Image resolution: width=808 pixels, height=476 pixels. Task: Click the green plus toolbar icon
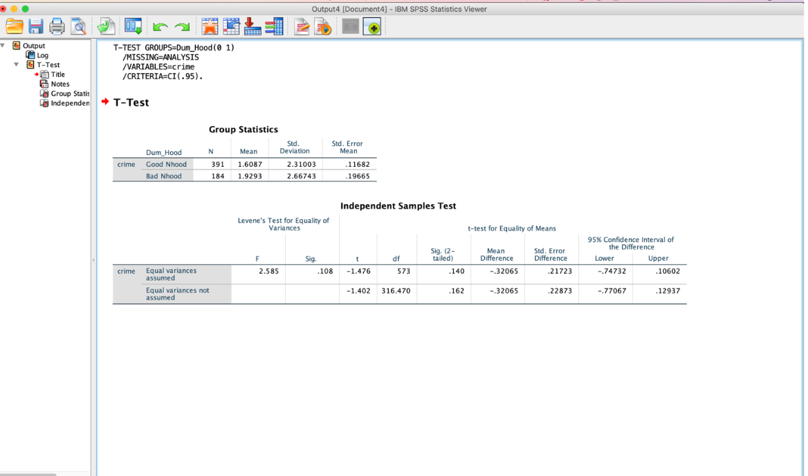click(372, 26)
